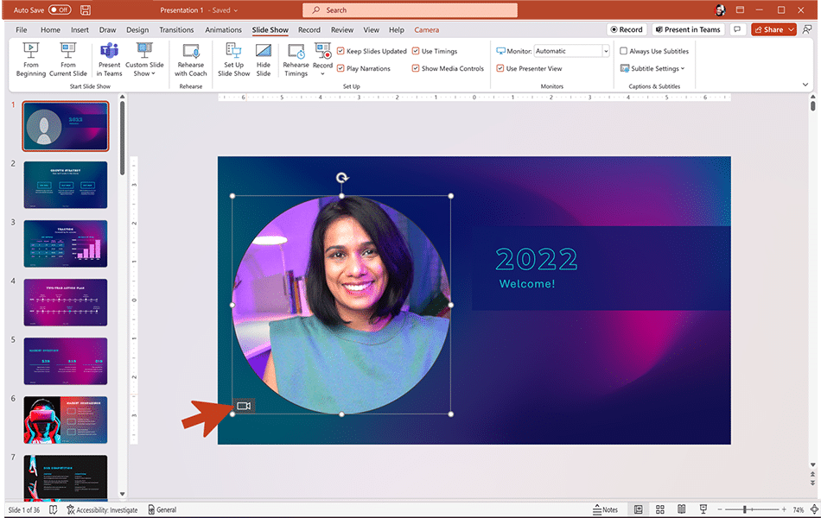Start Slide Show from status bar
This screenshot has width=821, height=518.
703,509
